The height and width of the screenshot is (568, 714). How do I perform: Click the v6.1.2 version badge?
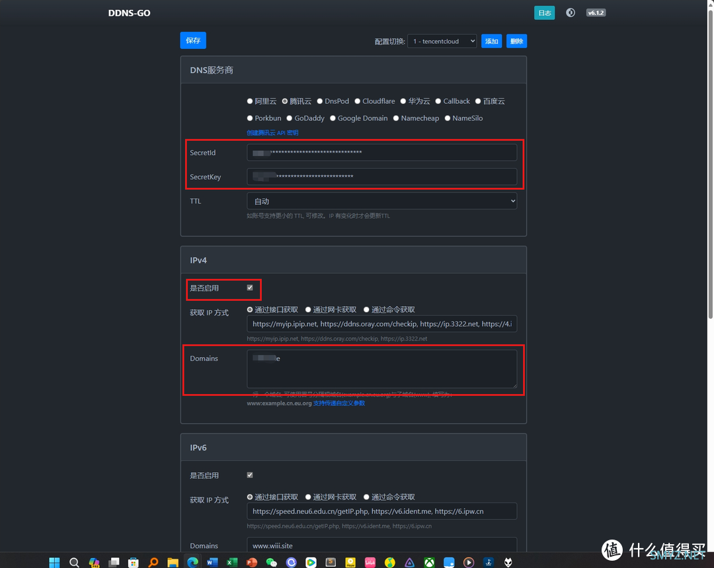(x=596, y=13)
